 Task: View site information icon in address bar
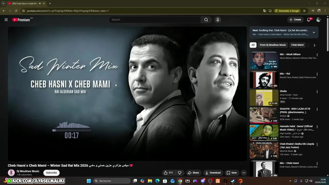click(23, 11)
